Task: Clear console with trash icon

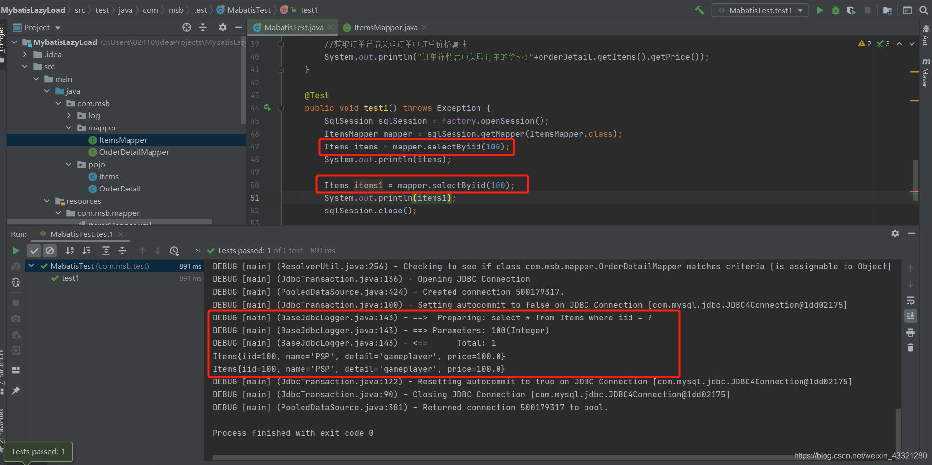Action: pos(910,348)
